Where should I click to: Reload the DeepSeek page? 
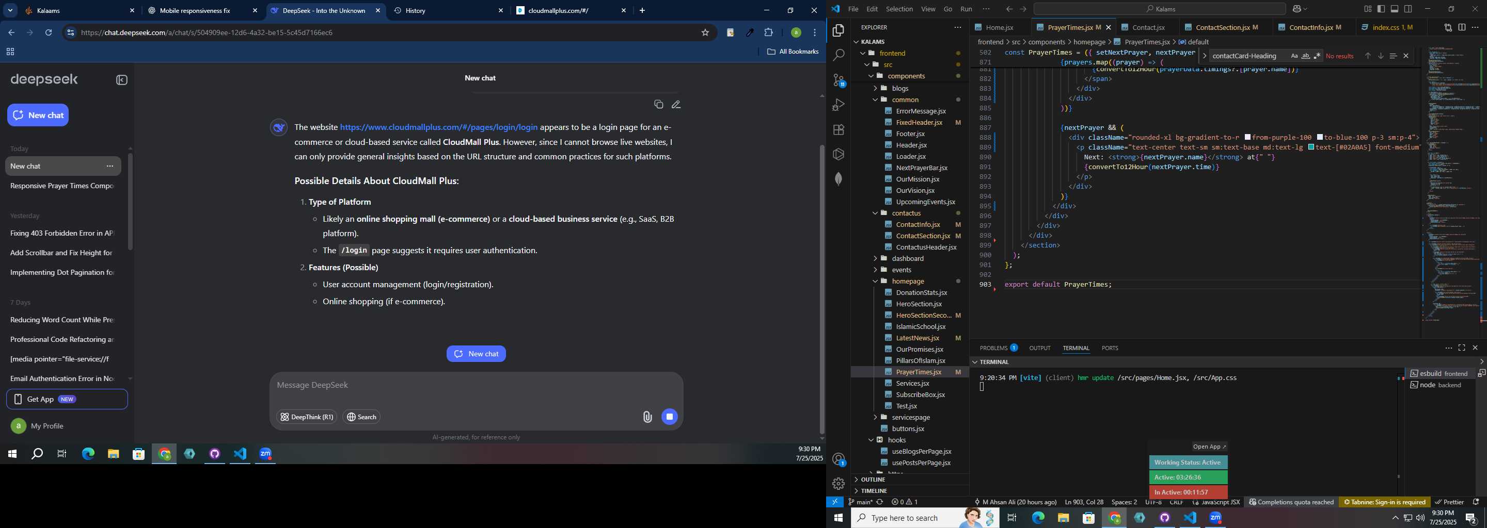click(x=49, y=33)
